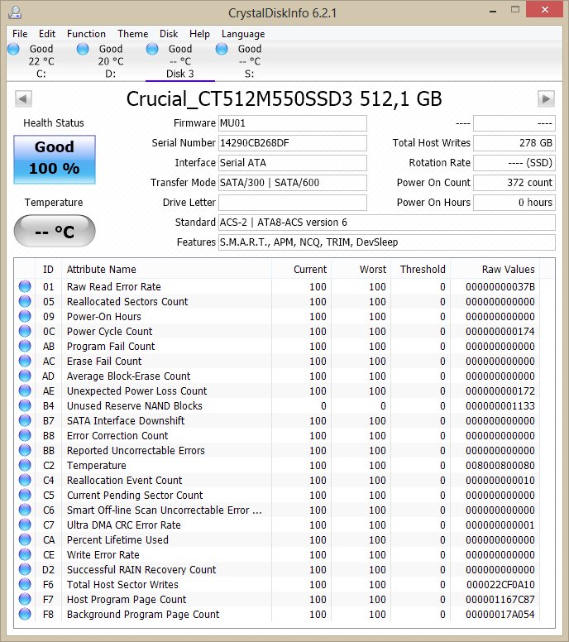Click status orb for Power-On Hours row
This screenshot has width=569, height=642.
(25, 316)
